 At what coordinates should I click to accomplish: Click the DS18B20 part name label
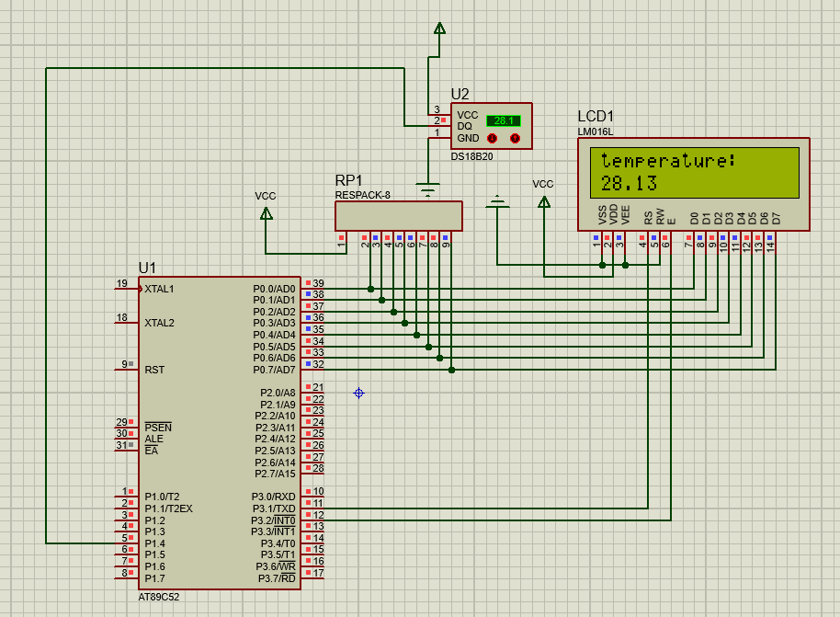click(471, 156)
